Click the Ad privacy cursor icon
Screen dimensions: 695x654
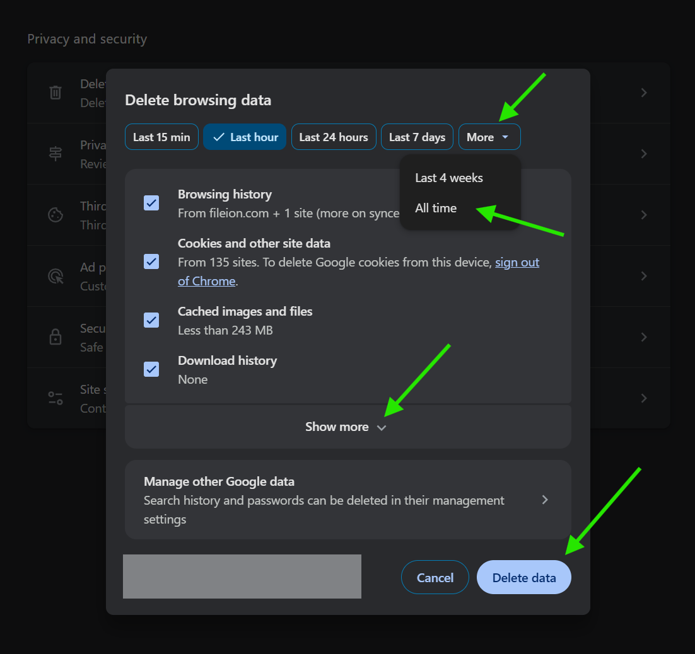[x=55, y=276]
